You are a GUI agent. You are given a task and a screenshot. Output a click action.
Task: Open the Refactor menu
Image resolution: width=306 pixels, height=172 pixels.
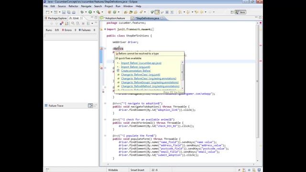pos(73,6)
